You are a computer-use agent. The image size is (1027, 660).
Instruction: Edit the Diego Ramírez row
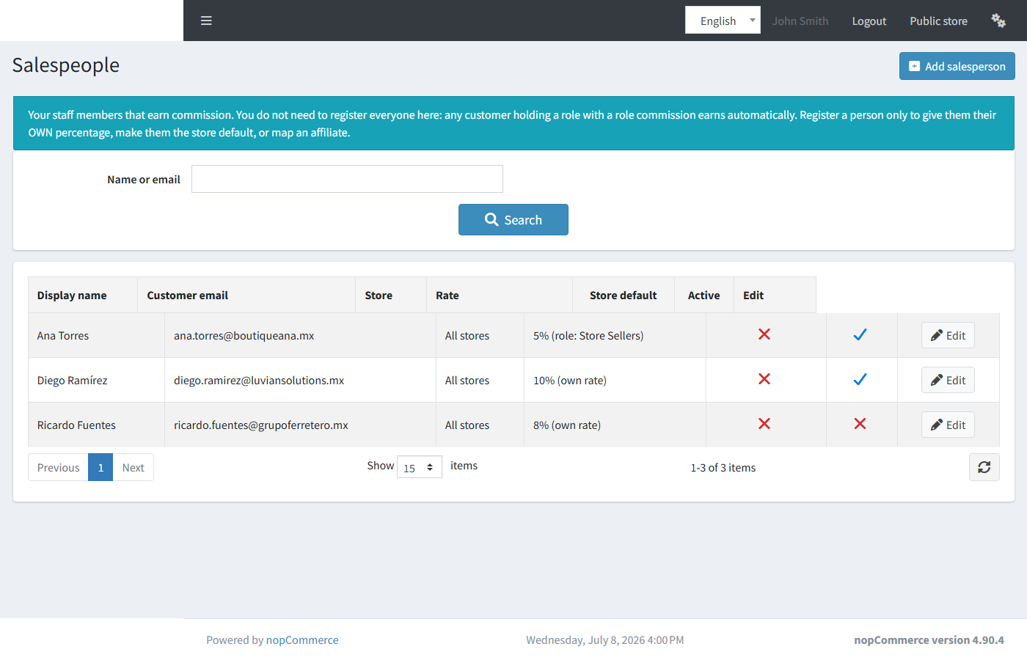948,380
